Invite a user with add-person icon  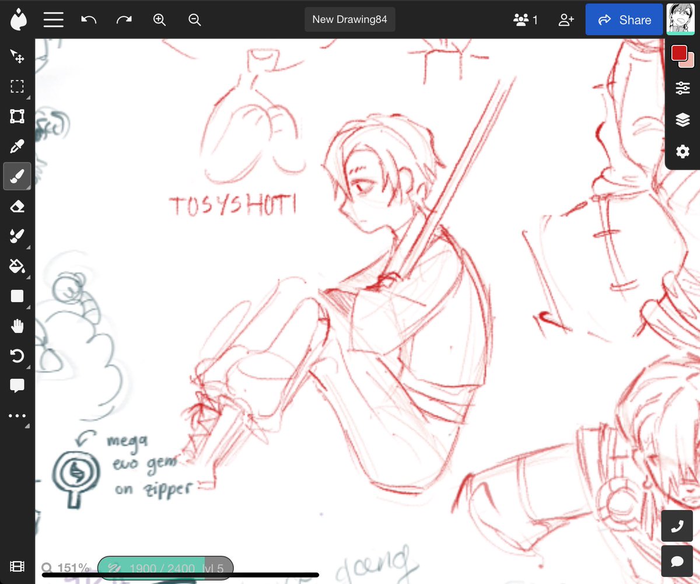566,20
